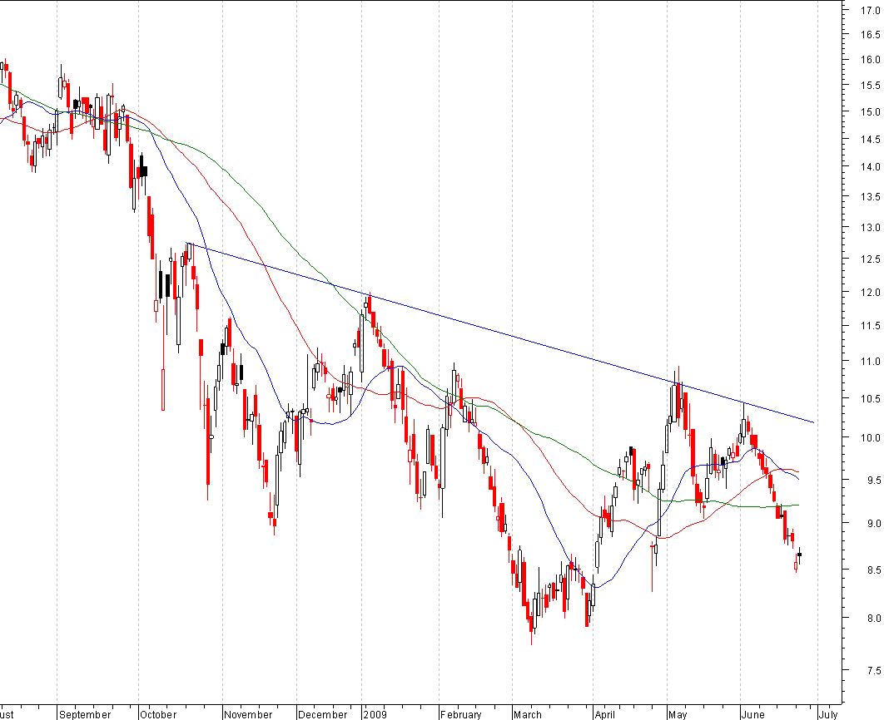Select the 10.5 price axis value
This screenshot has width=884, height=720.
pos(871,398)
